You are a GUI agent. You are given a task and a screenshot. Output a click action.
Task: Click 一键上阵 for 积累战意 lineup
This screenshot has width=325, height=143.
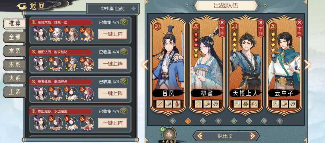click(x=113, y=93)
